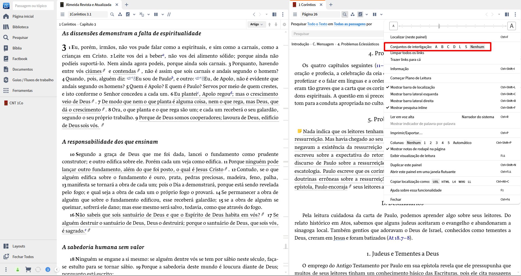Expand dropdown beside the Almeida checkbox icon
This screenshot has width=521, height=276.
134,14
